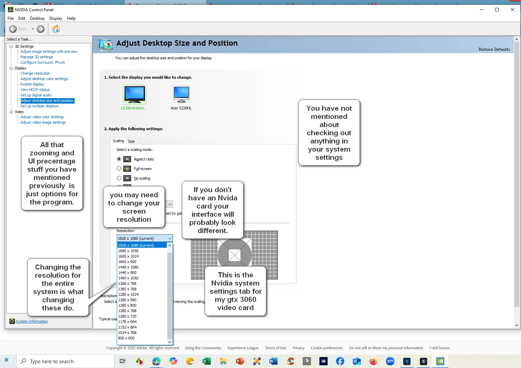Click the Aspect ratio scaling mode icon

[127, 159]
